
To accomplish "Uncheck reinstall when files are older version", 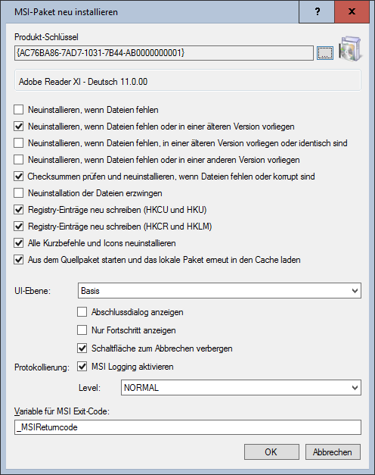I will click(x=19, y=127).
